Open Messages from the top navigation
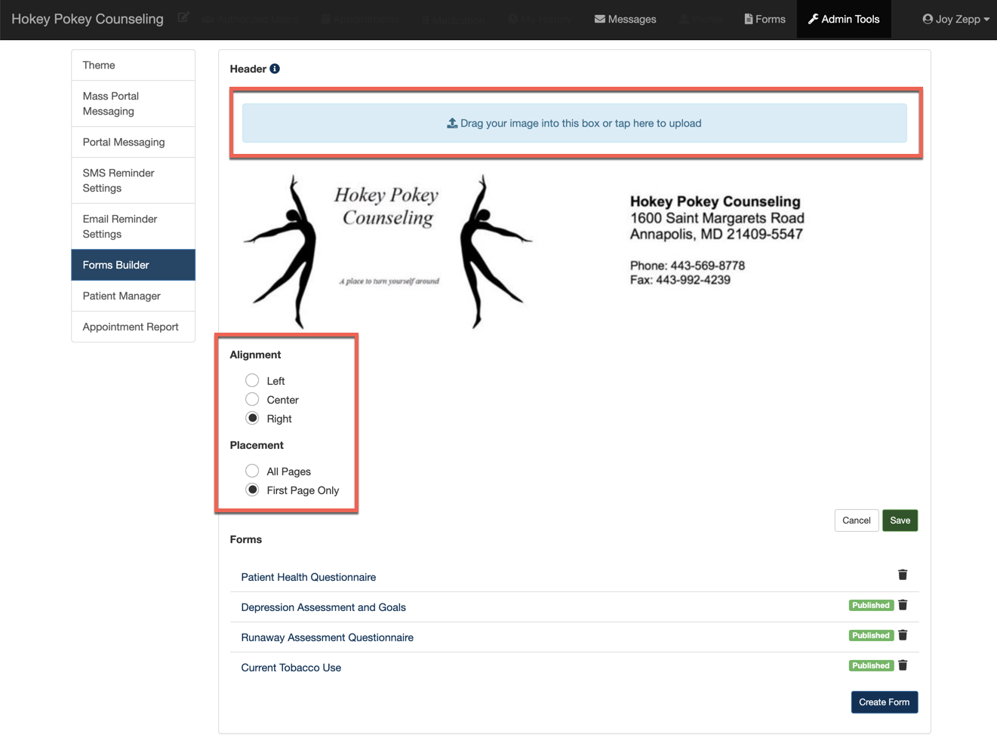 (625, 19)
